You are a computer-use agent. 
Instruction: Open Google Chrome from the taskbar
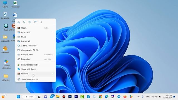click(x=100, y=97)
